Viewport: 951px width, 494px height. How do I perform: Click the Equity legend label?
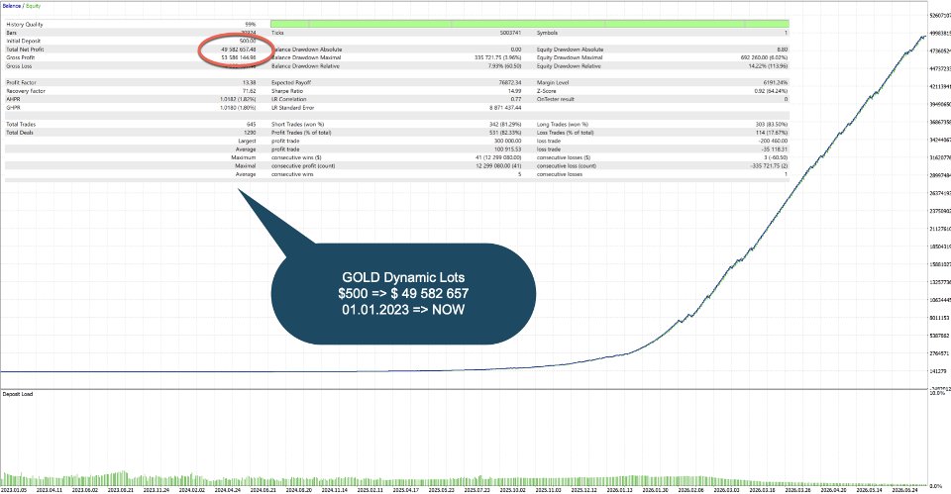(x=33, y=6)
